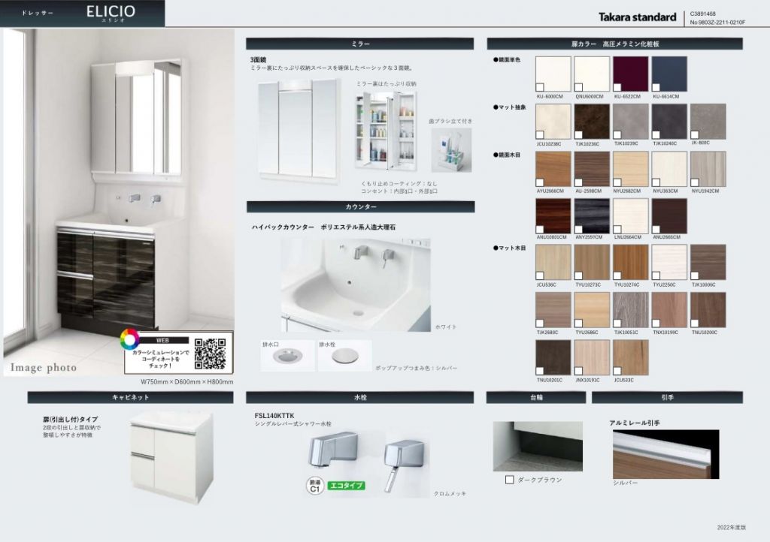The width and height of the screenshot is (770, 542).
Task: Choose the TYU10274C orange-brown wood swatch
Action: pos(631,262)
